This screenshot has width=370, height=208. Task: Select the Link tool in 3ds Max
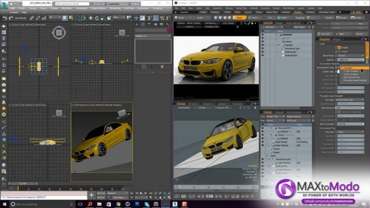click(x=32, y=18)
